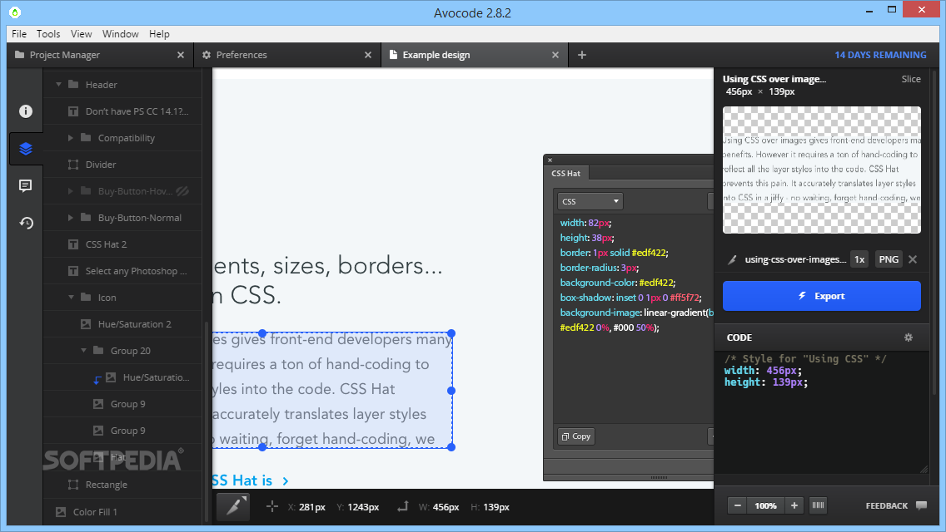Toggle the ruler guides icon
Viewport: 946px width, 532px height.
[818, 505]
